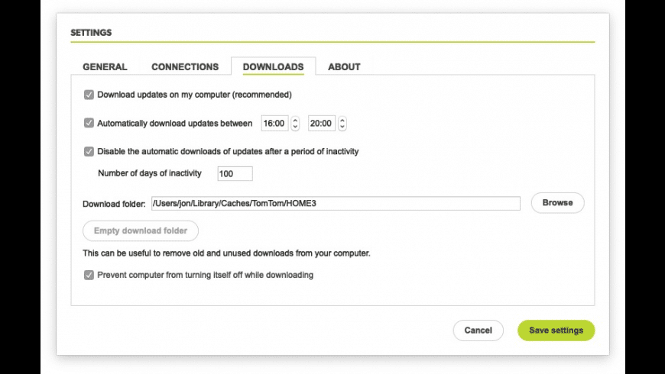Viewport: 665px width, 374px height.
Task: Select the Downloads tab
Action: [x=273, y=67]
